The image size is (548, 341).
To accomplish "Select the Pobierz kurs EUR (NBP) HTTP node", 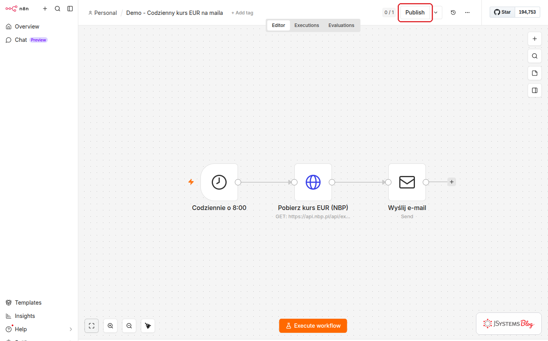I will 313,182.
